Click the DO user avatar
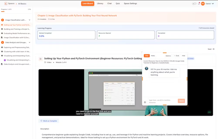Viewport: 218px width, 139px height. tap(203, 4)
